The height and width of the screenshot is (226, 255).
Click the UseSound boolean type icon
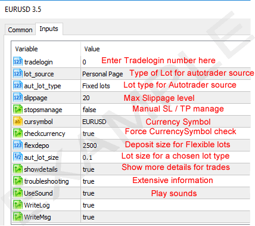click(18, 193)
